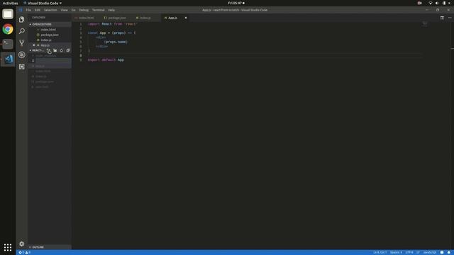
Task: Click the Split Editor icon
Action: 442,18
